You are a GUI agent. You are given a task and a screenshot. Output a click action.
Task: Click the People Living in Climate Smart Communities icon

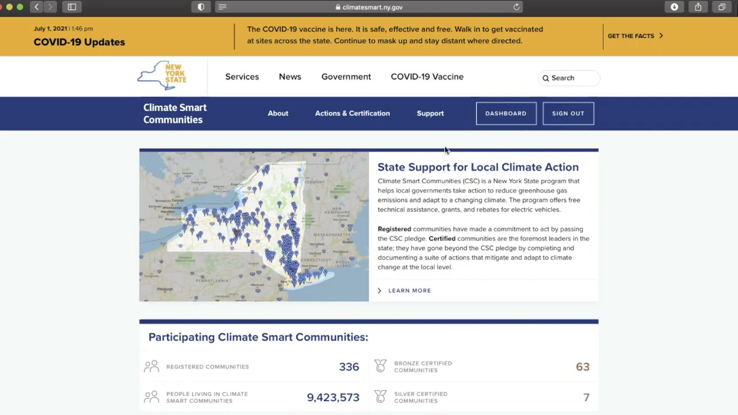(x=152, y=397)
